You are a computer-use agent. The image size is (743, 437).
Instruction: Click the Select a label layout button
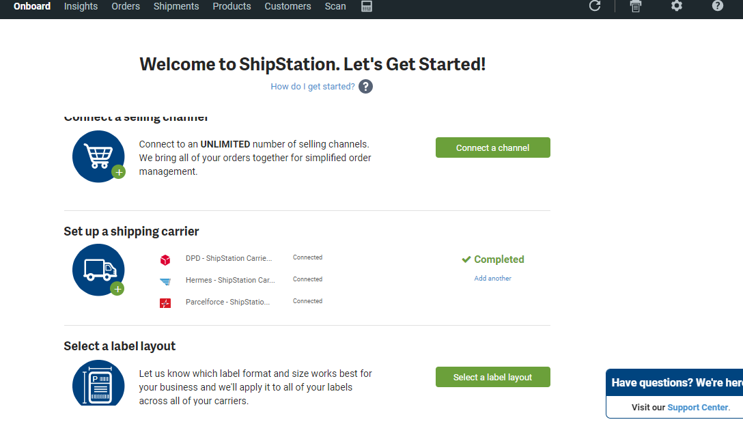pos(493,377)
